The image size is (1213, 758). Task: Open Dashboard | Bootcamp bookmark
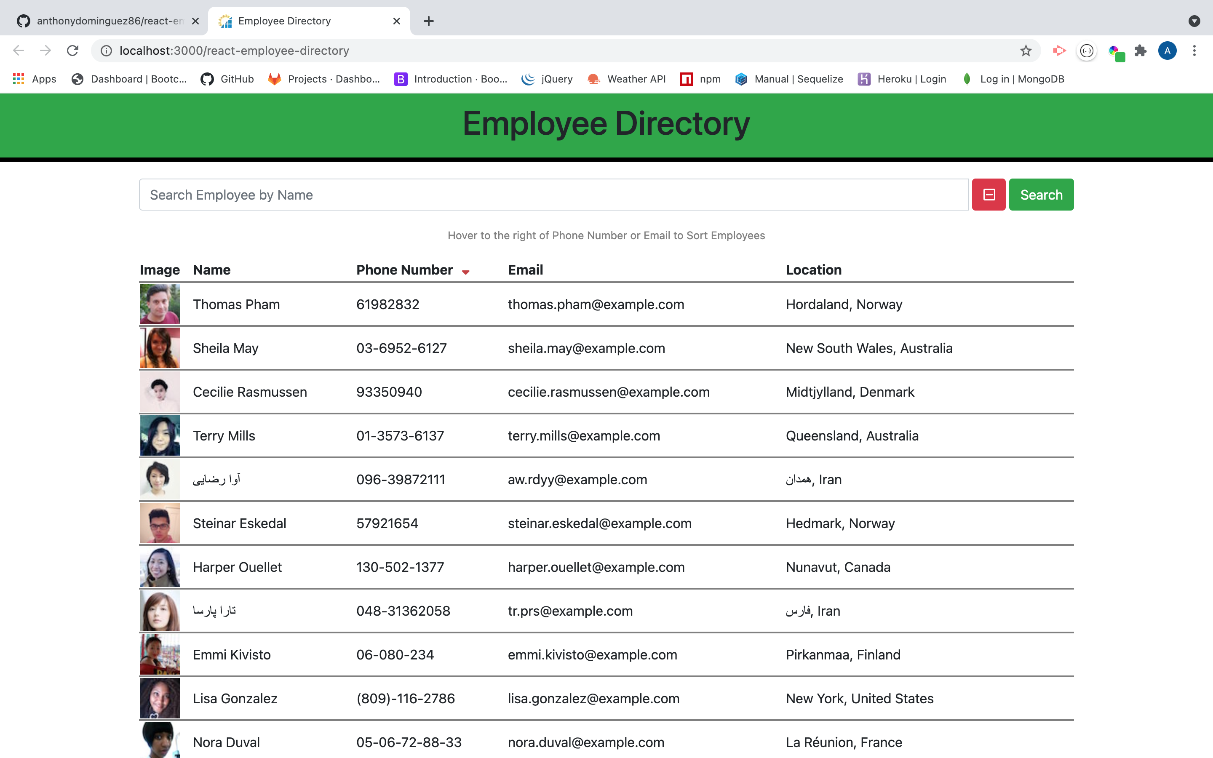coord(129,79)
